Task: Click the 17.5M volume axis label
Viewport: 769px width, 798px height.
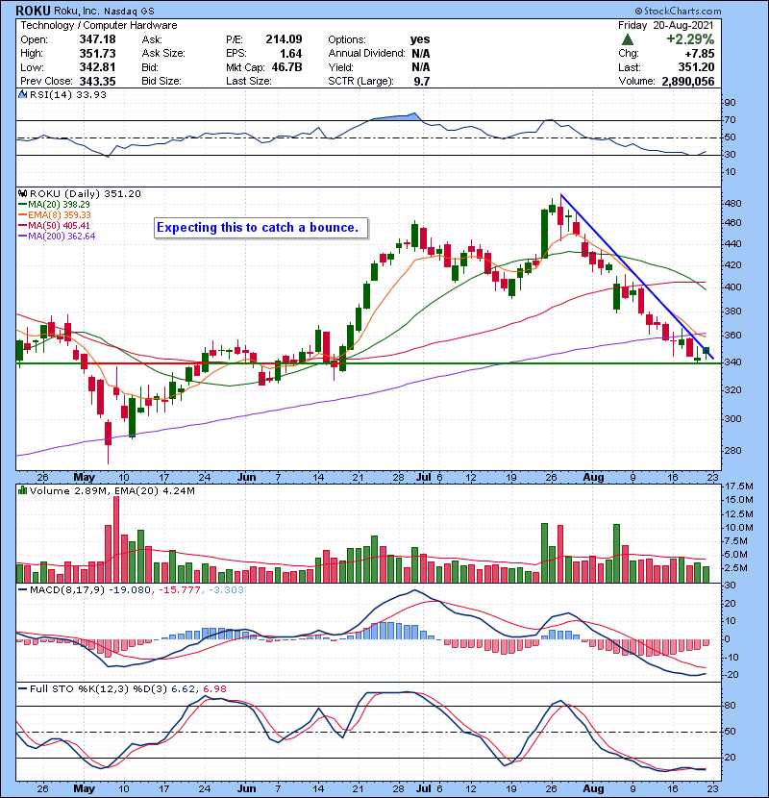Action: click(738, 486)
